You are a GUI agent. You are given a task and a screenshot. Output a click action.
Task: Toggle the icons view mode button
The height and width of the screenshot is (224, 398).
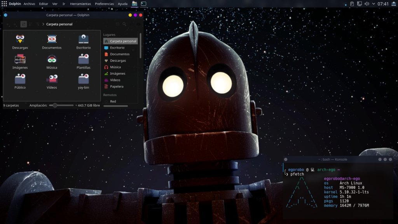23,24
